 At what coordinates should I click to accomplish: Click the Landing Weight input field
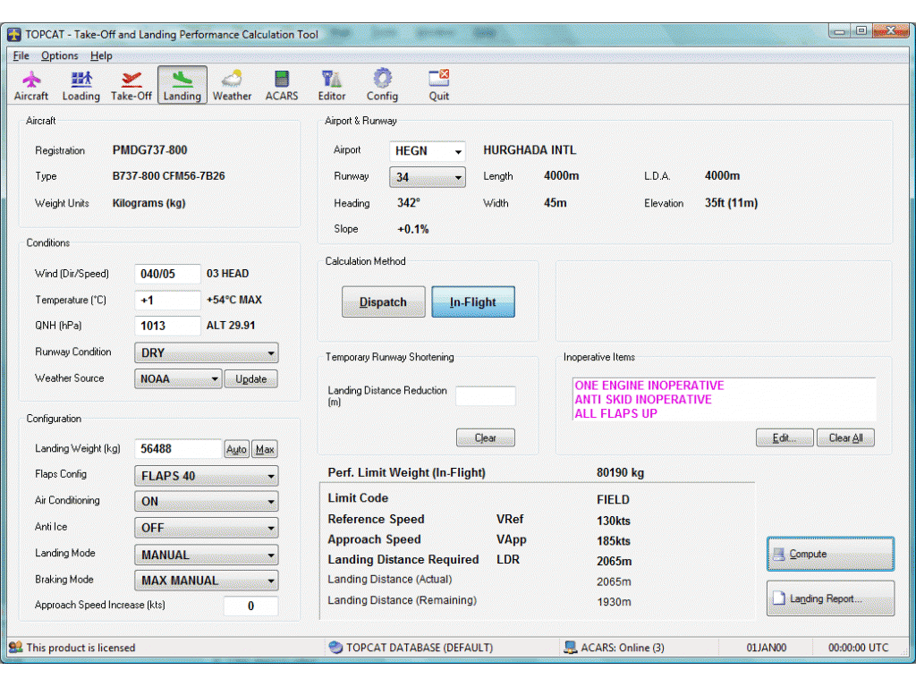178,449
